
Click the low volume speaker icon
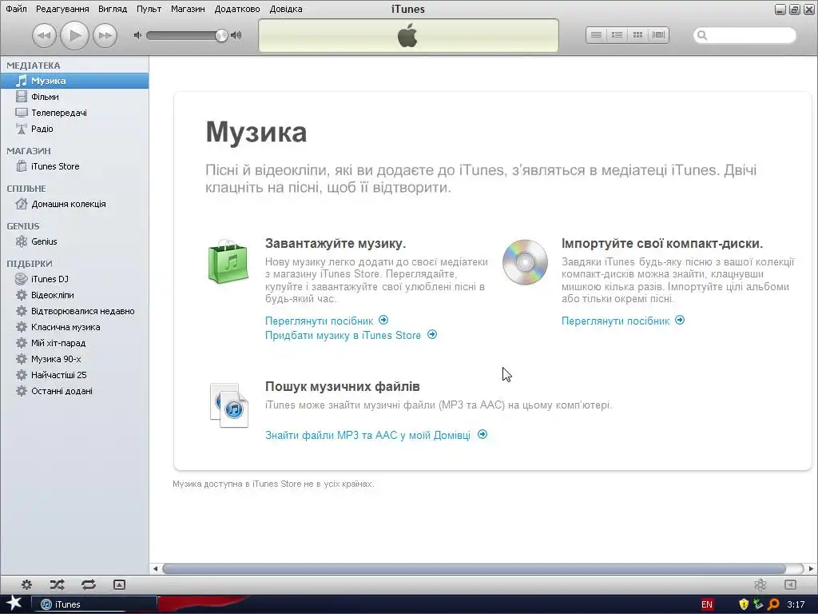[137, 35]
